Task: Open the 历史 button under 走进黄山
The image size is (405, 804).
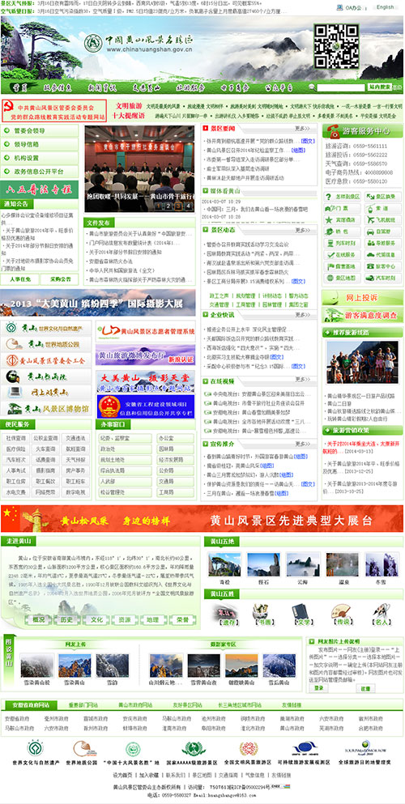Action: 68,619
